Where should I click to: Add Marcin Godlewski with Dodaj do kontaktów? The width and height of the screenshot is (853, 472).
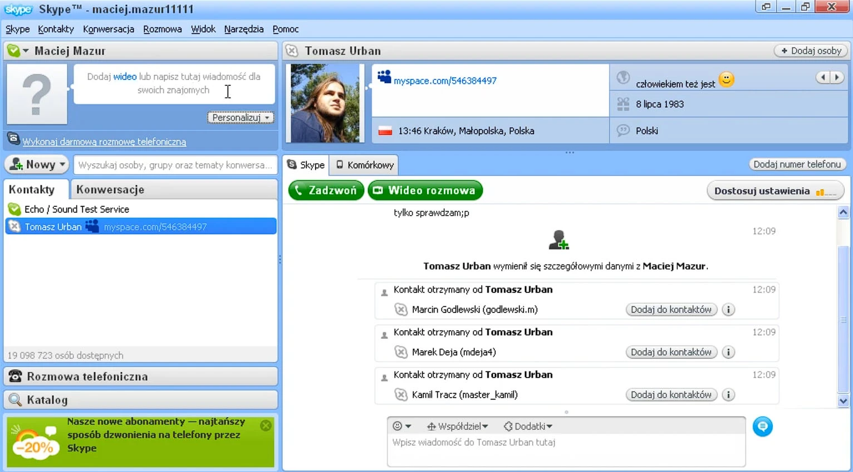pyautogui.click(x=671, y=309)
